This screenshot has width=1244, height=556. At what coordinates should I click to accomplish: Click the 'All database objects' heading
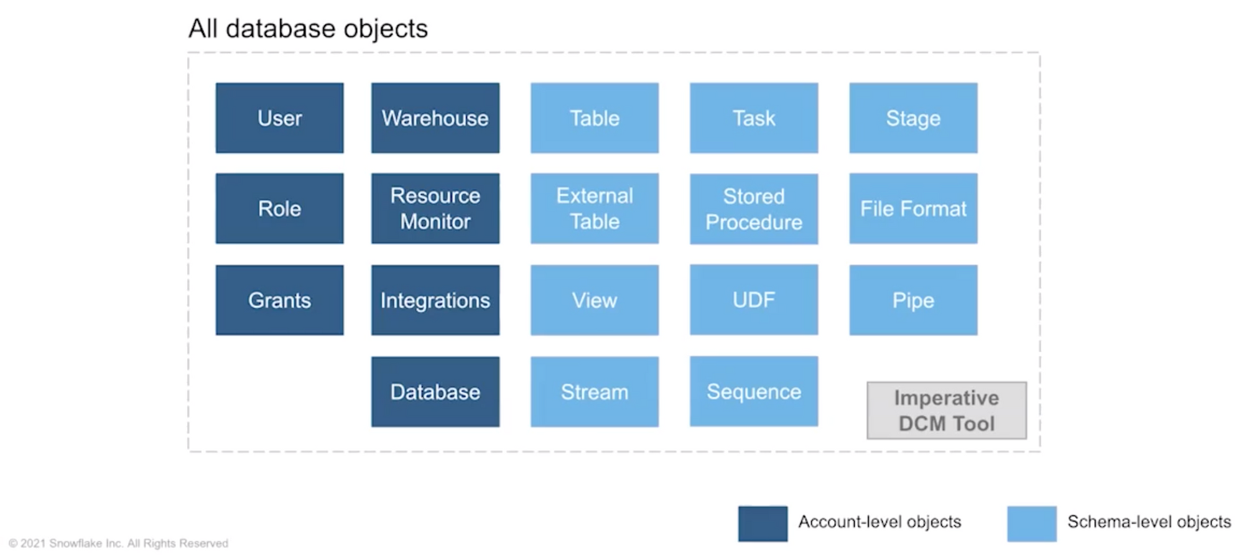coord(308,29)
